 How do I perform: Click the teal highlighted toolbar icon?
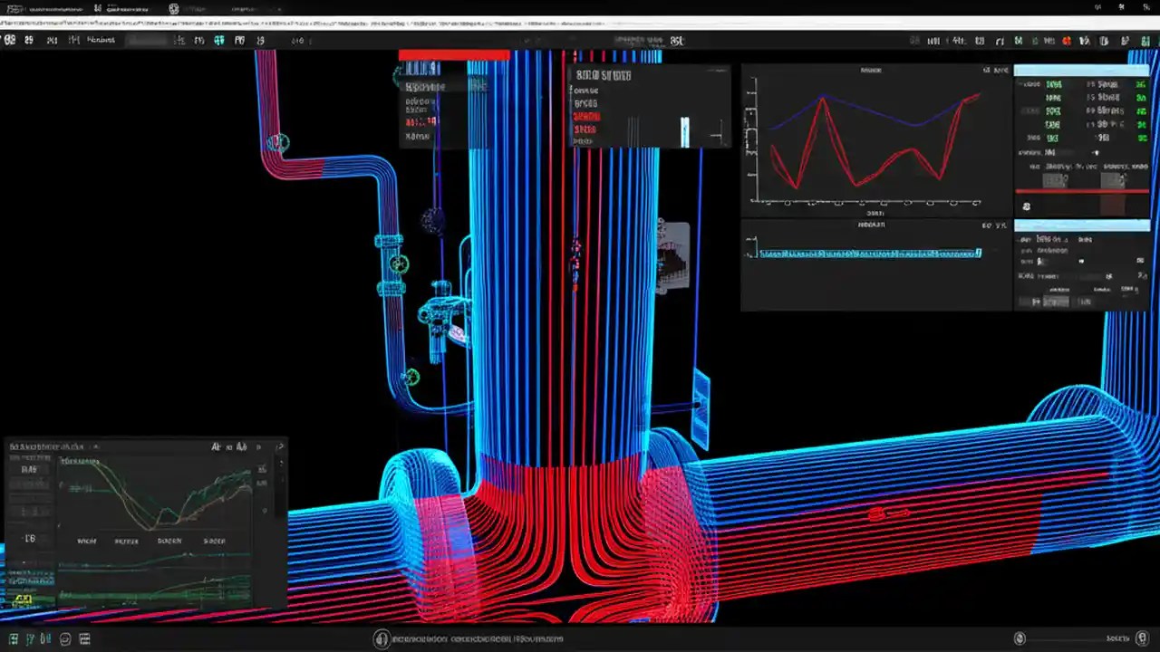coord(218,40)
